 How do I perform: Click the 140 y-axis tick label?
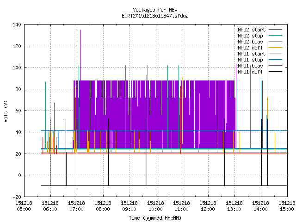(17, 25)
